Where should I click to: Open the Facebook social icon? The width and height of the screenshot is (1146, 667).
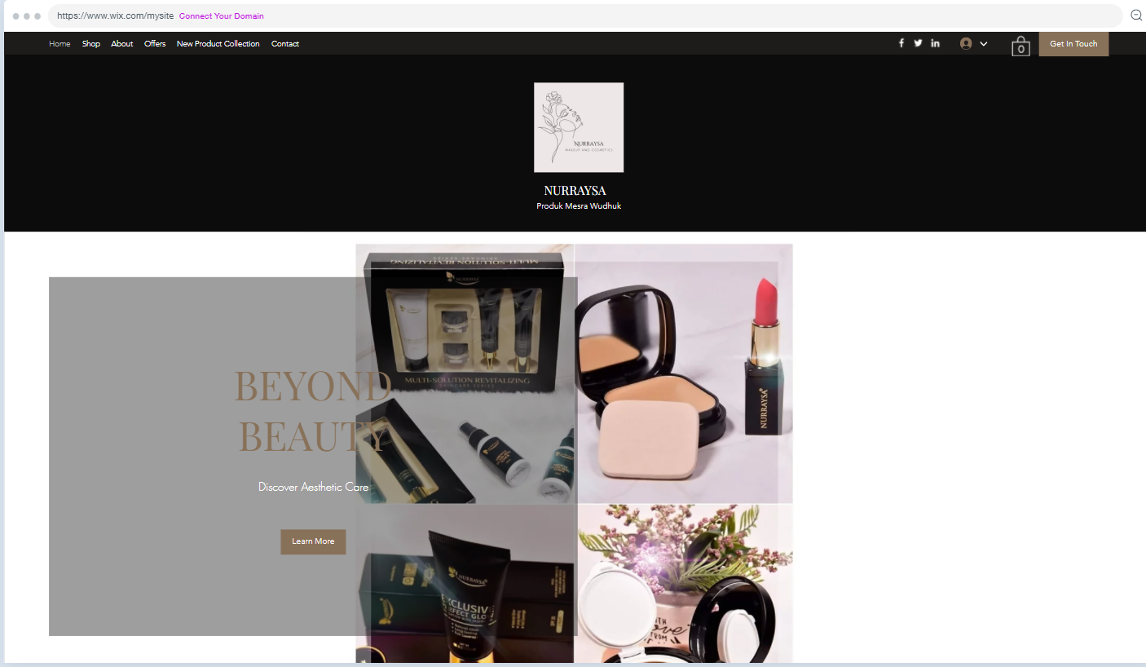(901, 43)
